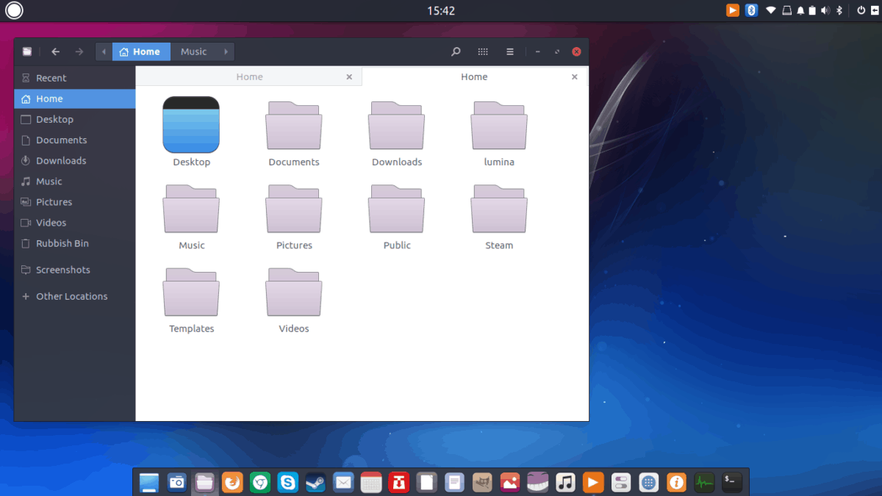Open the search in the file manager
882x496 pixels.
tap(456, 51)
